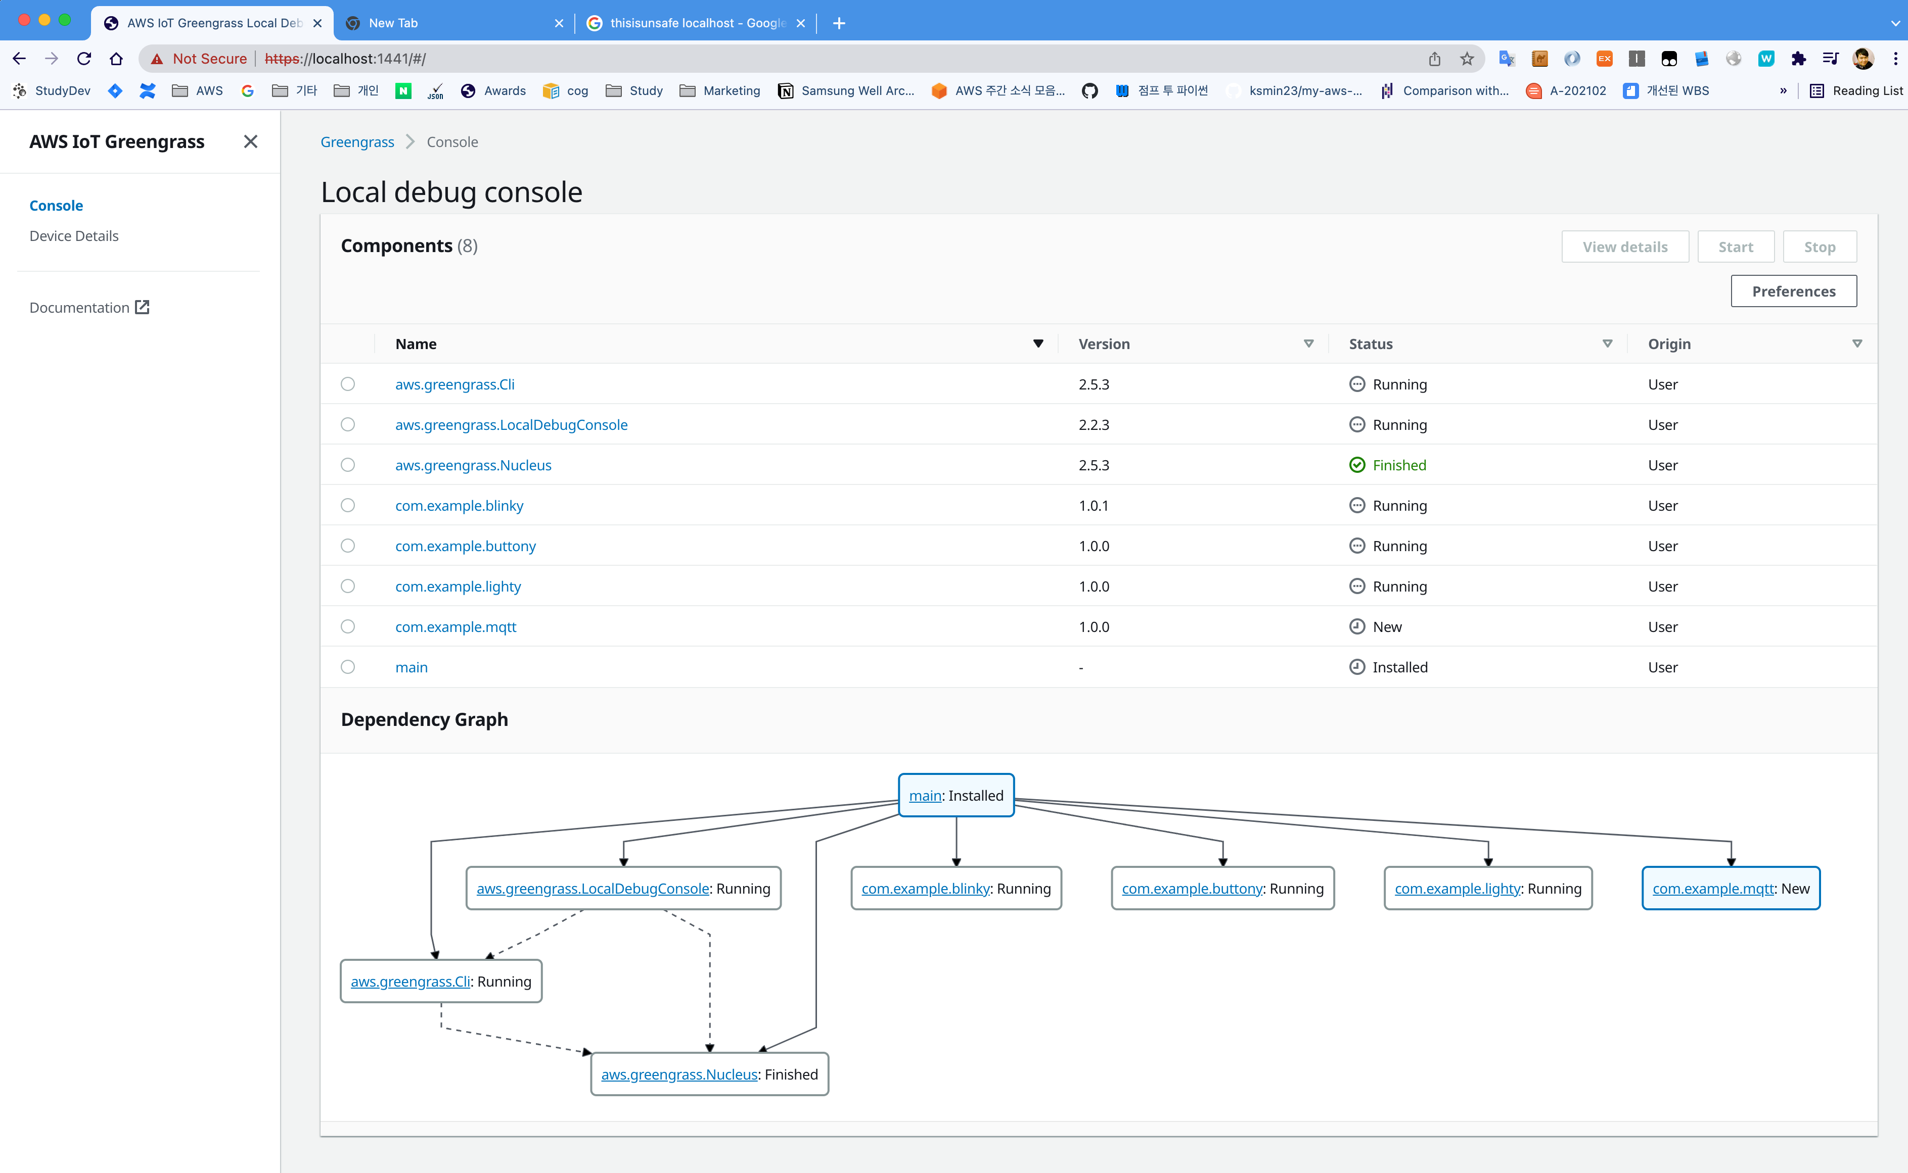Click the View details button
1908x1173 pixels.
(x=1625, y=247)
